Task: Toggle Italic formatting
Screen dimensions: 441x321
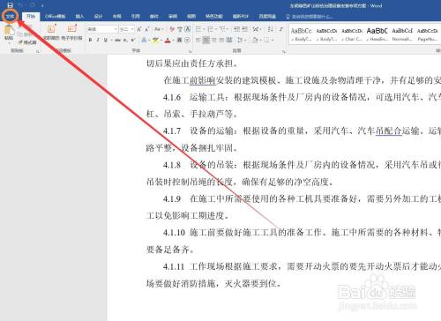Action: [98, 40]
